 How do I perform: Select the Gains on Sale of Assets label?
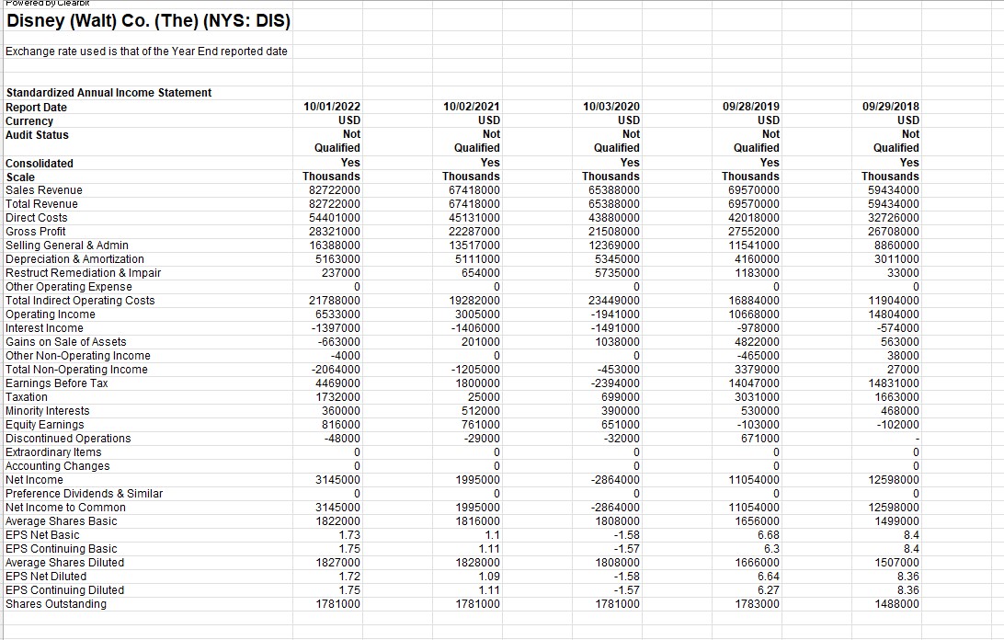click(66, 342)
